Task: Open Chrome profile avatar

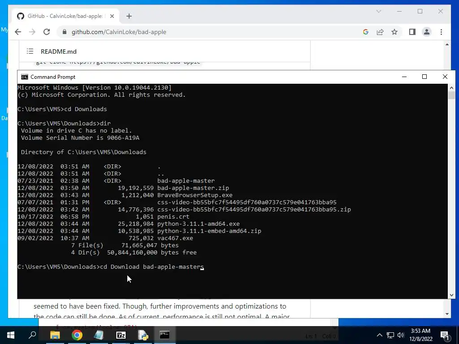Action: click(427, 32)
